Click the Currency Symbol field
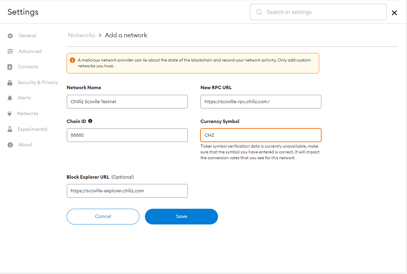This screenshot has height=274, width=407. (261, 135)
